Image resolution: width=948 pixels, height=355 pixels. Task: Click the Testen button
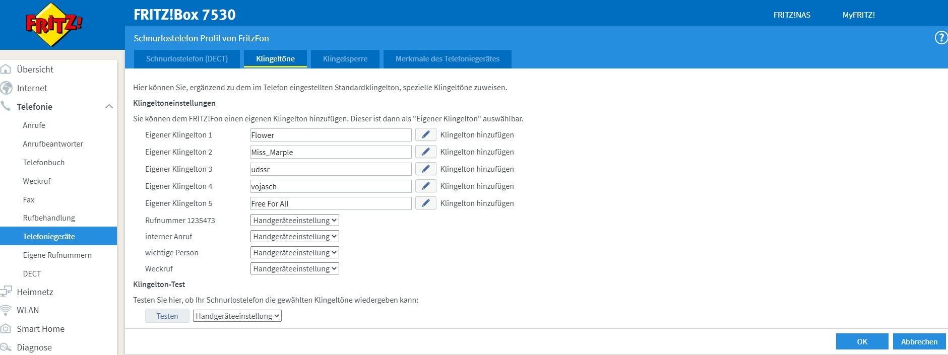pos(167,316)
